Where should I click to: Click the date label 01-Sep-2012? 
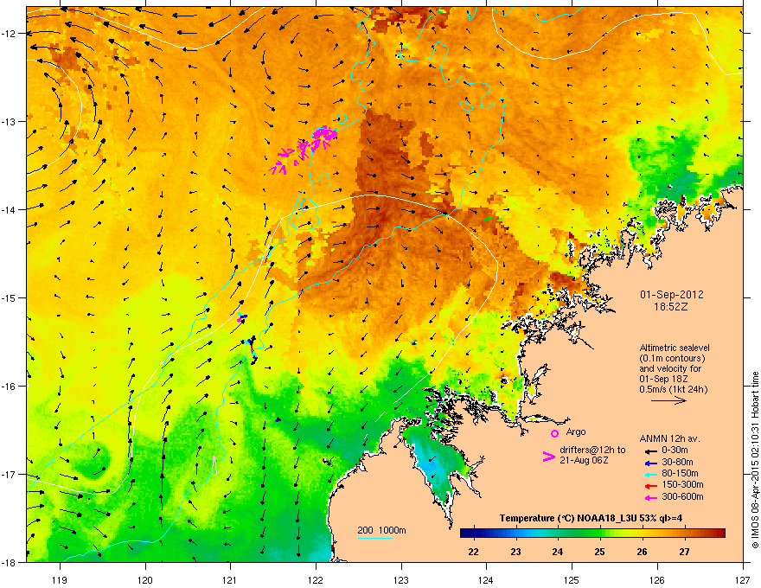672,295
